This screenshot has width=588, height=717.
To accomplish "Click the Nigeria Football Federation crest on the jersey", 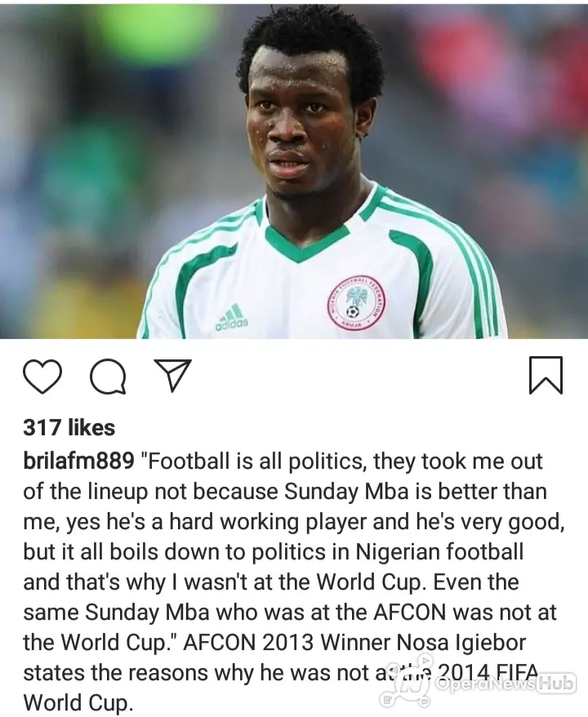I will tap(356, 303).
